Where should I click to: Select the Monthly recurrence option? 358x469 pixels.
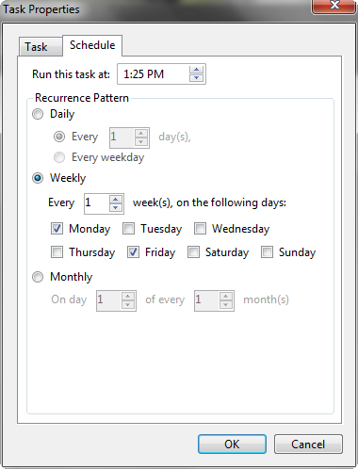tap(38, 277)
